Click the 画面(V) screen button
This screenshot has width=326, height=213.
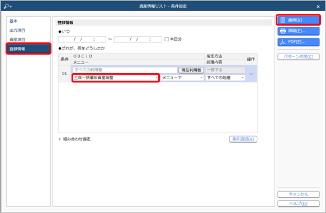click(299, 20)
